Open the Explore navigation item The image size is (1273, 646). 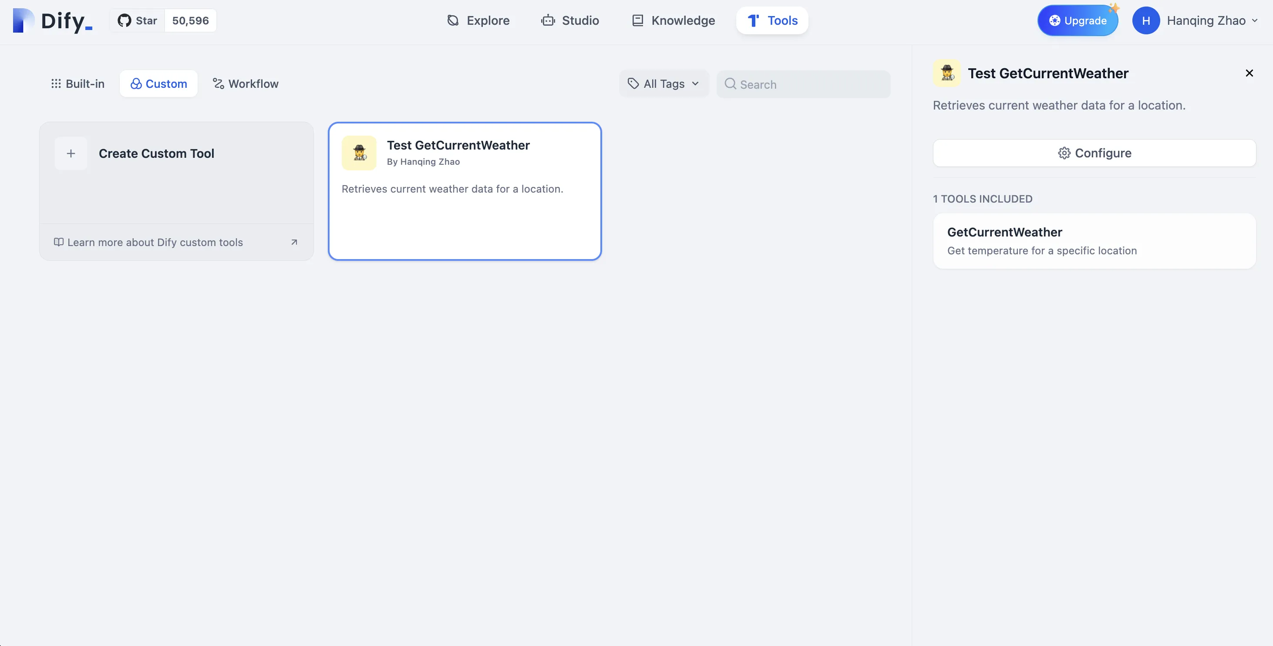pos(478,21)
